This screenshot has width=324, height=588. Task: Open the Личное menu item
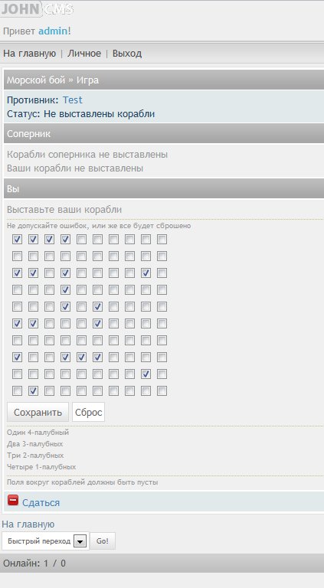click(84, 54)
